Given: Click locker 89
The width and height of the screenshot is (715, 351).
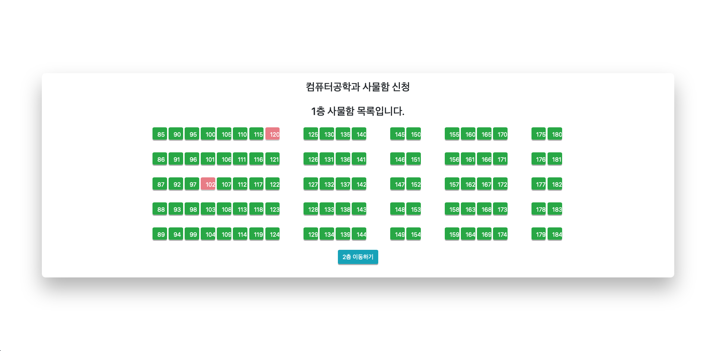Looking at the screenshot, I should point(160,234).
